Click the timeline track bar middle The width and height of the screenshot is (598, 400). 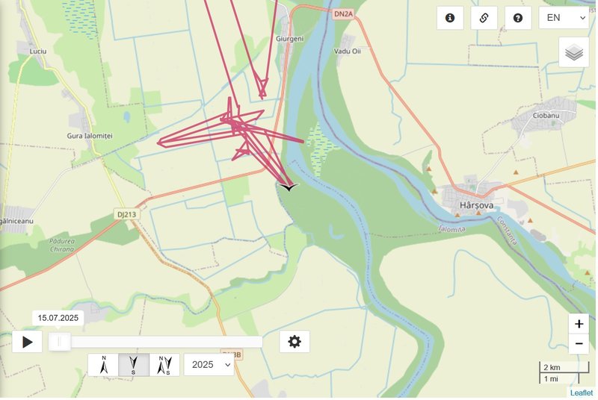click(155, 342)
